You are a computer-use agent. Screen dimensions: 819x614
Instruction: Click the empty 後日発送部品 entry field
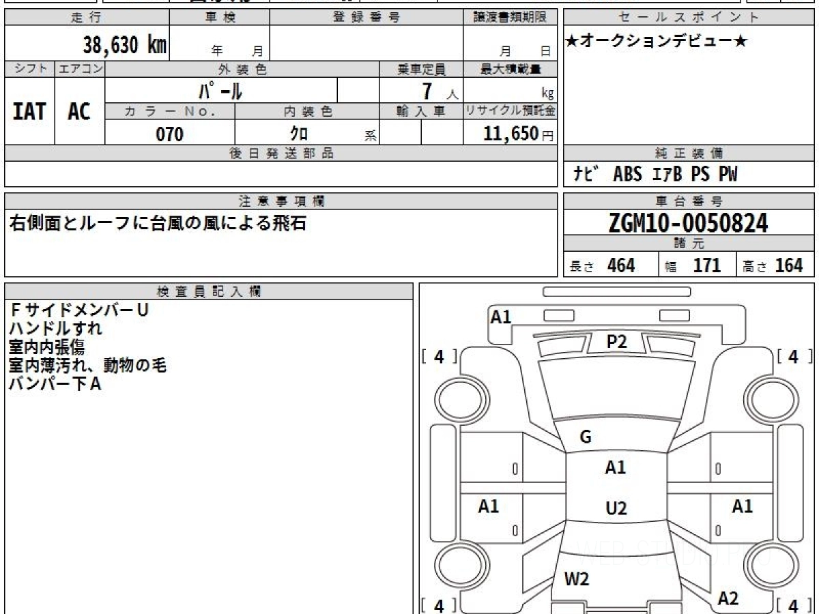click(x=281, y=174)
